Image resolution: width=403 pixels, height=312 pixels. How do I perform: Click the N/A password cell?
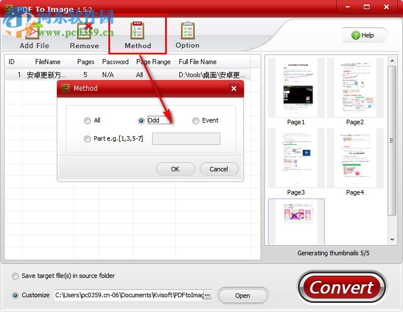108,75
